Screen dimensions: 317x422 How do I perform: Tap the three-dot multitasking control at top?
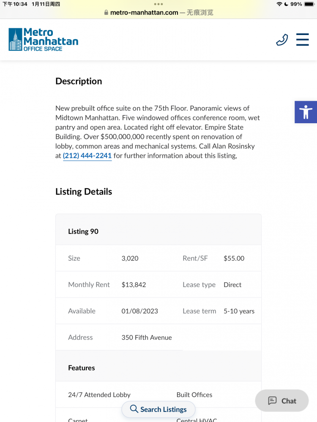[158, 4]
